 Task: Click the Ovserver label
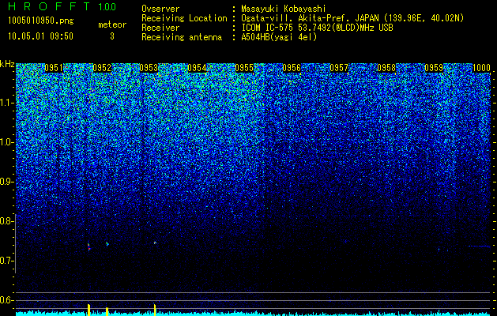160,9
